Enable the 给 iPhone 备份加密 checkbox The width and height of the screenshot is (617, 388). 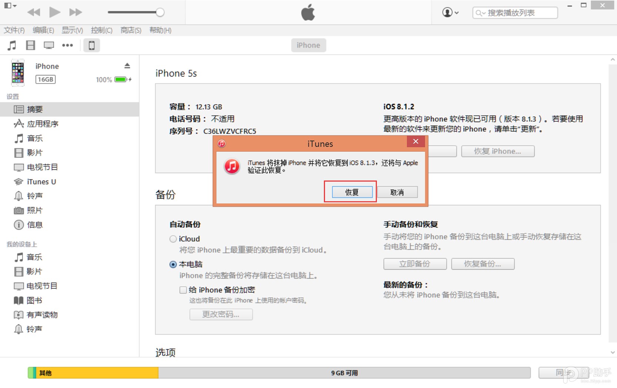click(x=183, y=290)
